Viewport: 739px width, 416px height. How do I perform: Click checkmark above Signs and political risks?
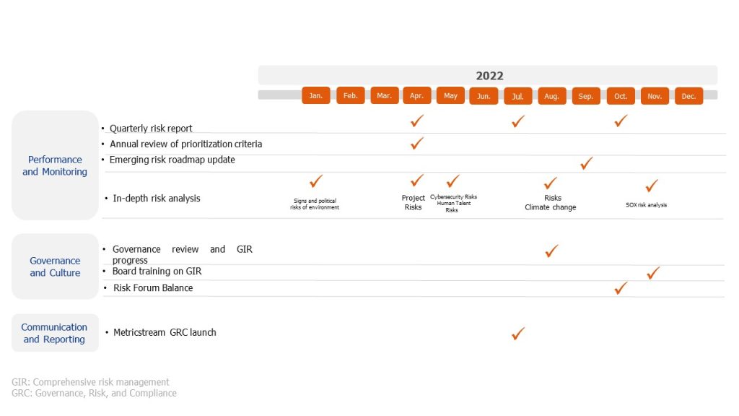coord(316,181)
